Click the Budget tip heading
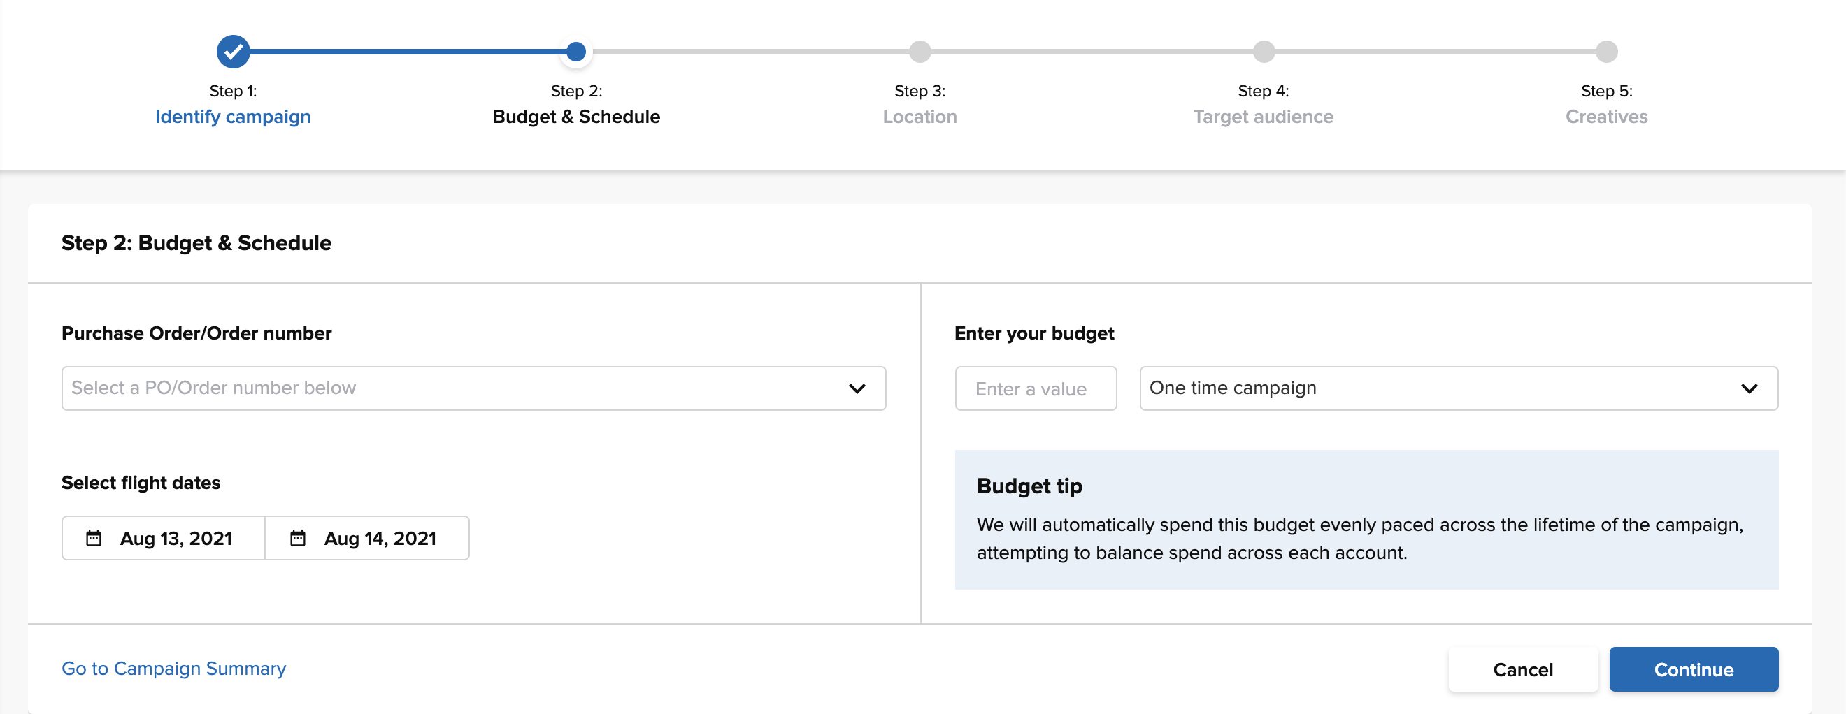The width and height of the screenshot is (1846, 714). (1029, 486)
